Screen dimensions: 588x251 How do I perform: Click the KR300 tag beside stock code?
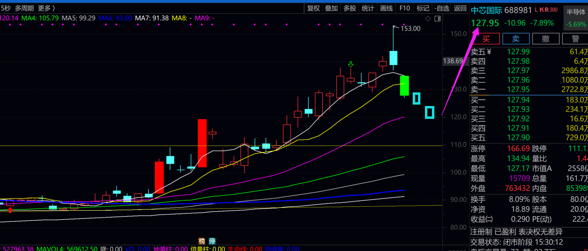point(549,10)
